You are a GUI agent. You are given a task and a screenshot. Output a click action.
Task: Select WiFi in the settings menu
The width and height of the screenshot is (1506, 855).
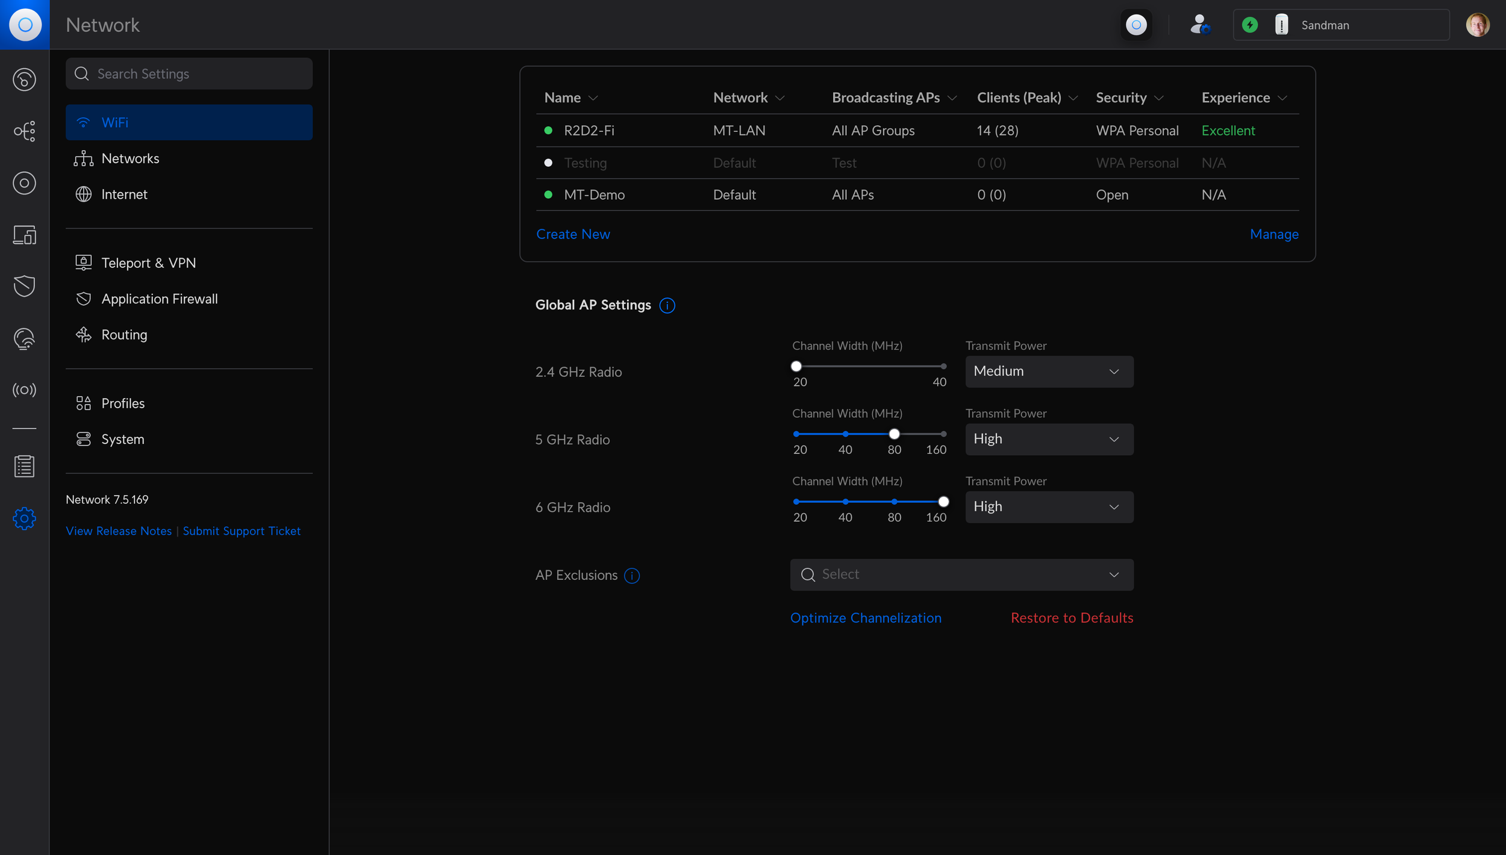pyautogui.click(x=189, y=122)
